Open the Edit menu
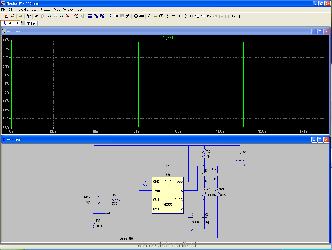 click(x=11, y=9)
